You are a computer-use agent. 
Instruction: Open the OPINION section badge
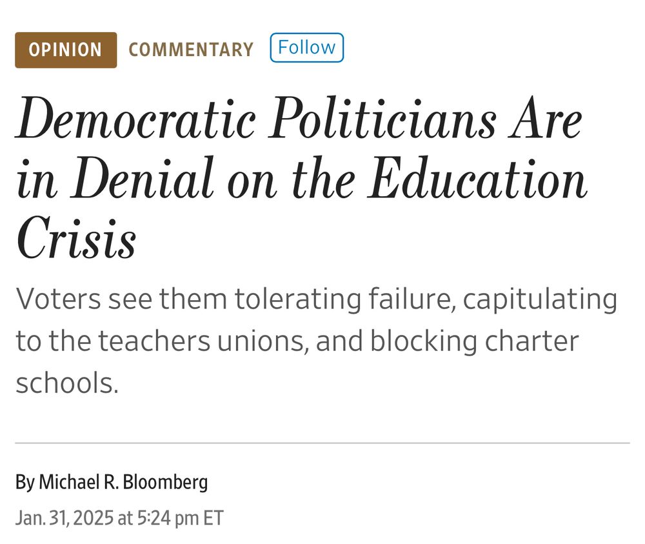[x=64, y=50]
